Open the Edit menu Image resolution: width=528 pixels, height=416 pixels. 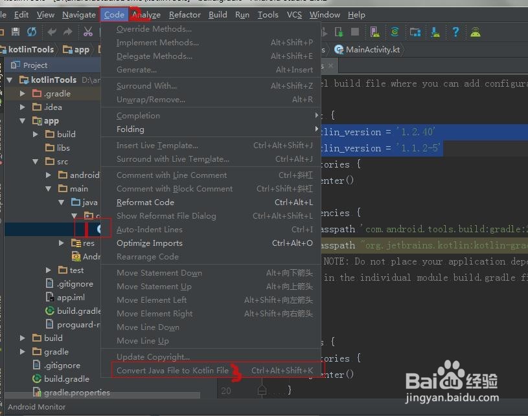[x=21, y=15]
